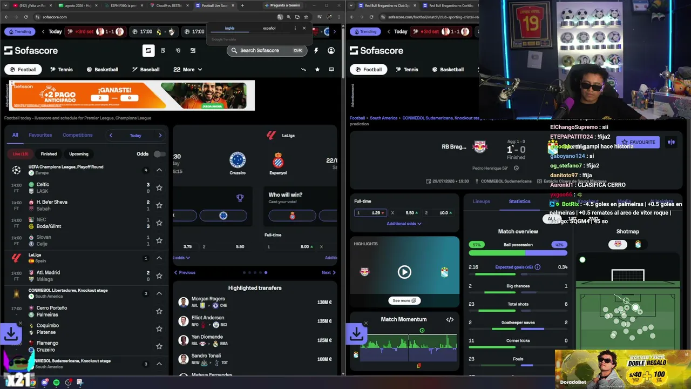Click the Trending button in left window
The height and width of the screenshot is (389, 691).
19,31
